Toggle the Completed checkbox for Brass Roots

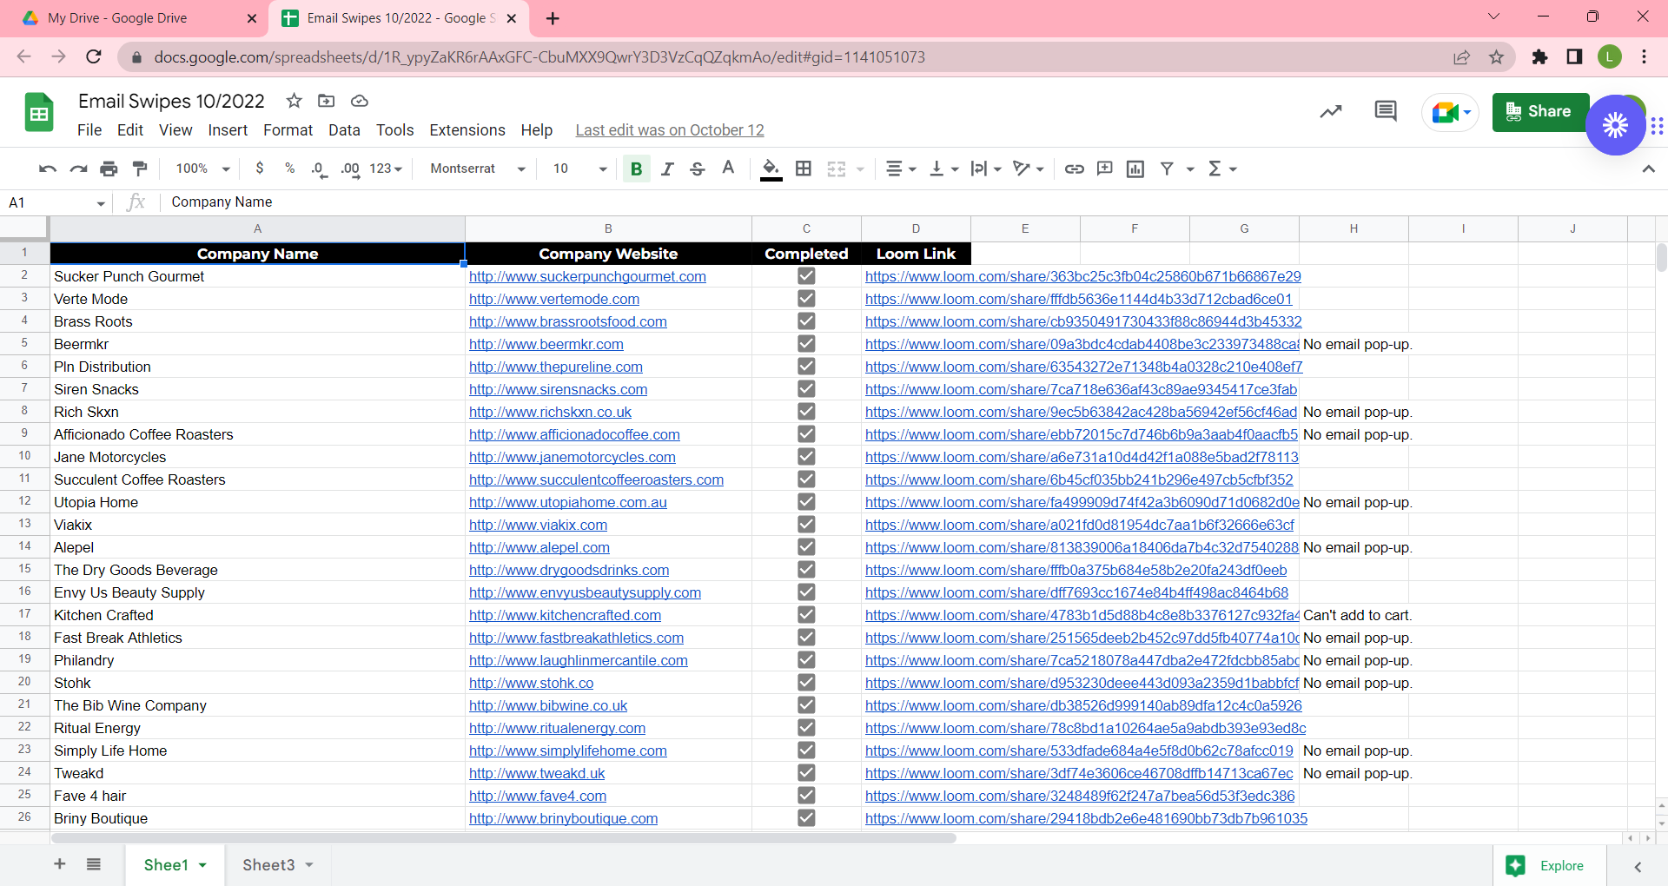tap(806, 321)
